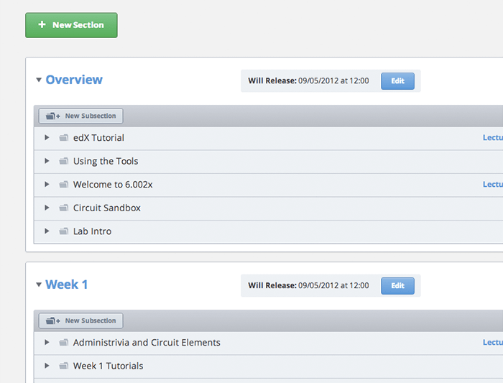
Task: Click the New Section button
Action: click(71, 25)
